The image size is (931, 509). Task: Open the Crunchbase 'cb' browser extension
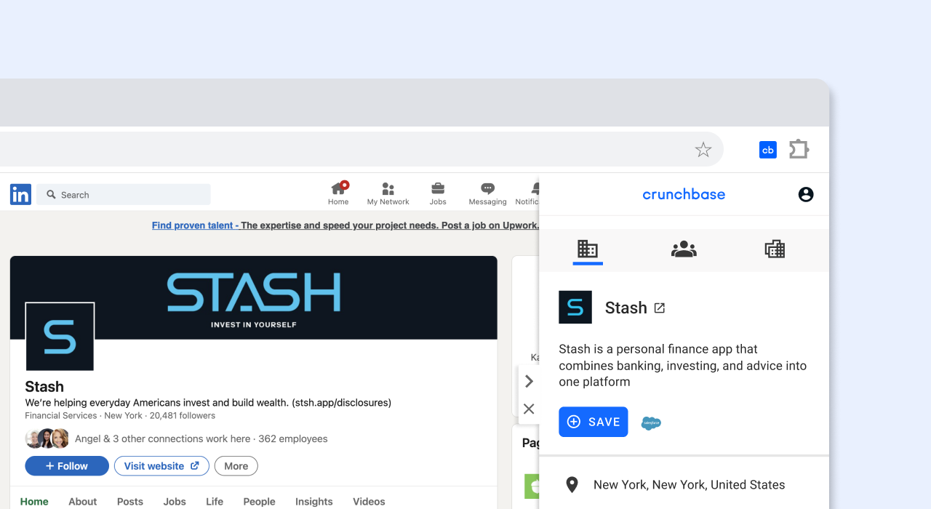coord(767,150)
